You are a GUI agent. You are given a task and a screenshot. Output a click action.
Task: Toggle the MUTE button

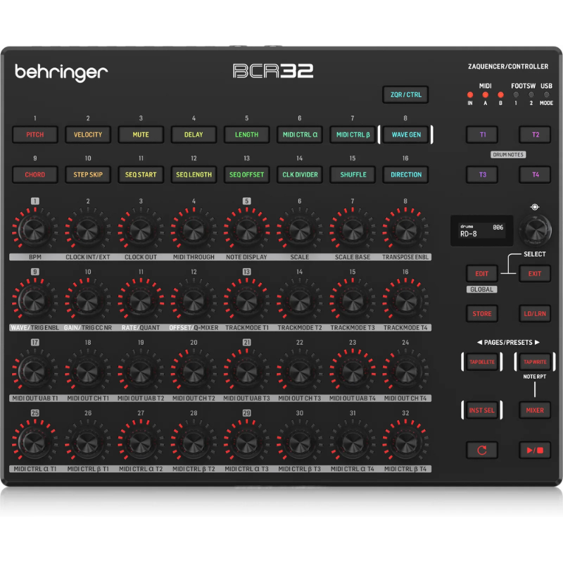click(x=141, y=134)
